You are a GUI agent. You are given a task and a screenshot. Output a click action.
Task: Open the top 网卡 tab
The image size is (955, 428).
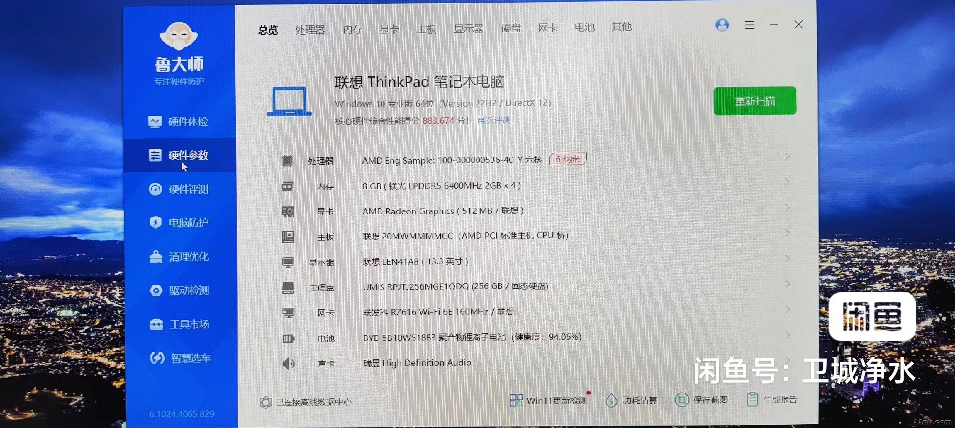(x=548, y=27)
